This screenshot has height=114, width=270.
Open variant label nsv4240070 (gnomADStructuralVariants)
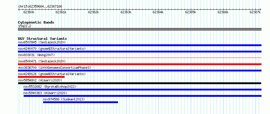tap(52, 49)
